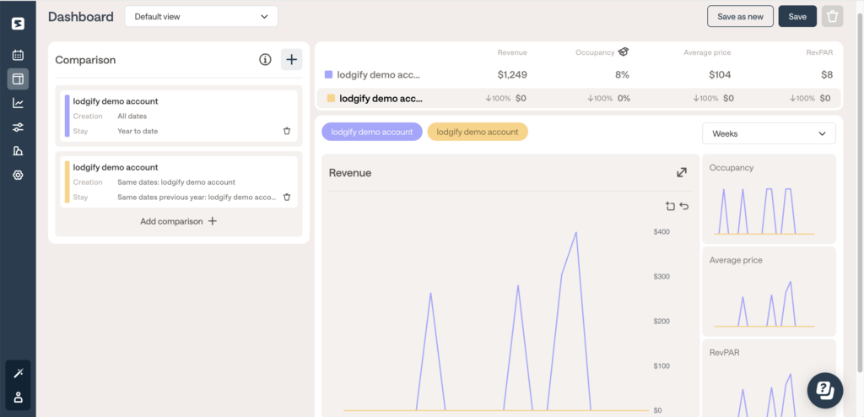Click the All dates creation value
864x417 pixels.
point(132,116)
